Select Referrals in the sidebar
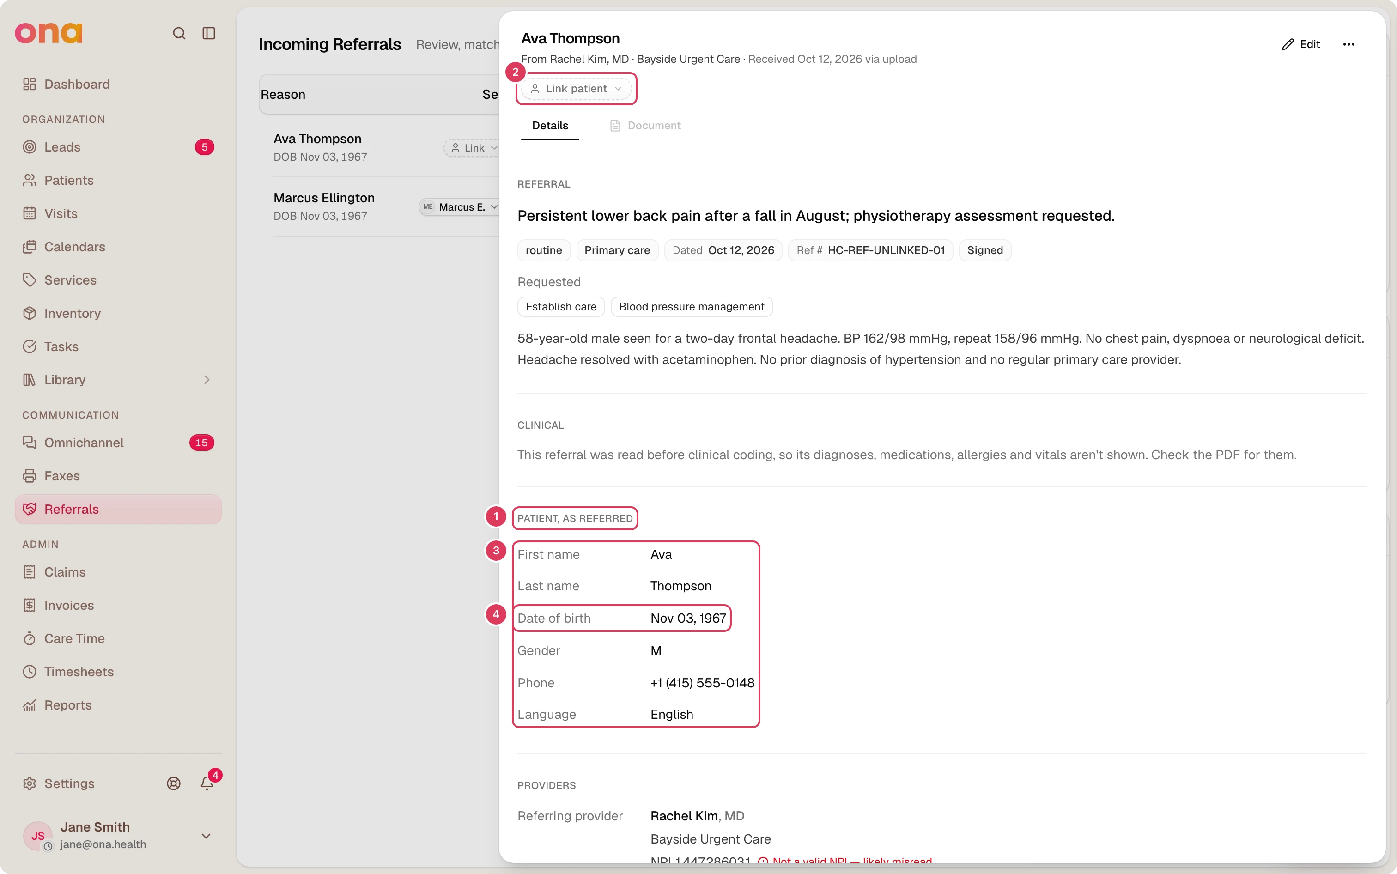Image resolution: width=1397 pixels, height=874 pixels. [x=118, y=509]
